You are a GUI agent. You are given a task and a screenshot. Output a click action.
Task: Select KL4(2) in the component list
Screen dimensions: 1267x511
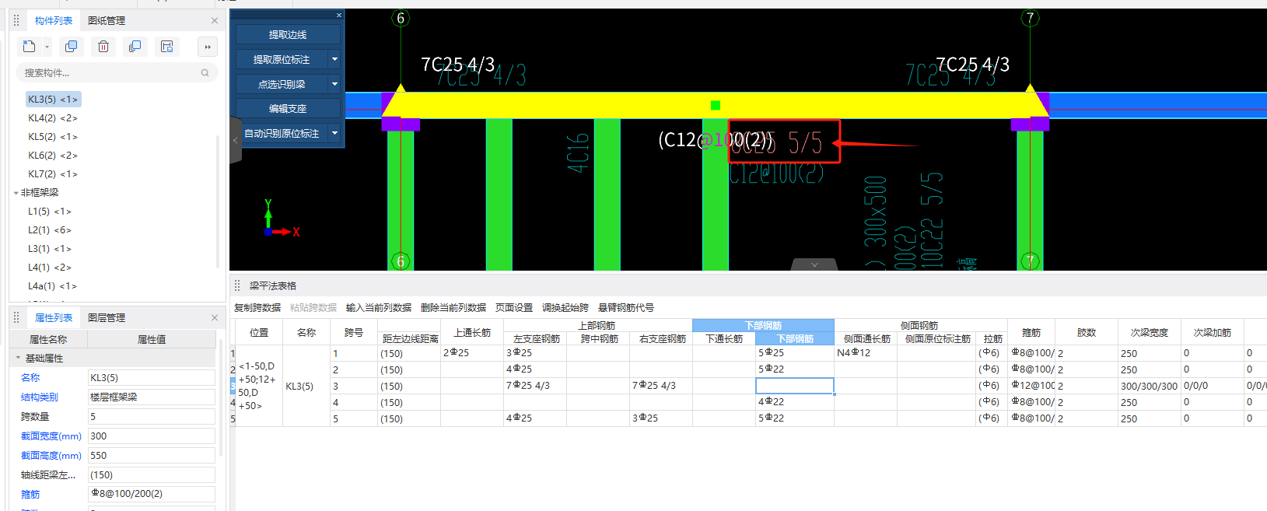pos(53,118)
